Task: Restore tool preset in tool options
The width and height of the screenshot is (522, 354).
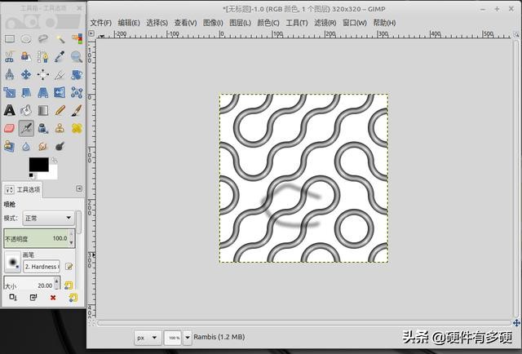Action: (33, 298)
